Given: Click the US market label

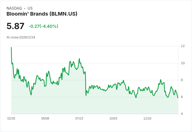Looking at the screenshot, I should point(30,8).
